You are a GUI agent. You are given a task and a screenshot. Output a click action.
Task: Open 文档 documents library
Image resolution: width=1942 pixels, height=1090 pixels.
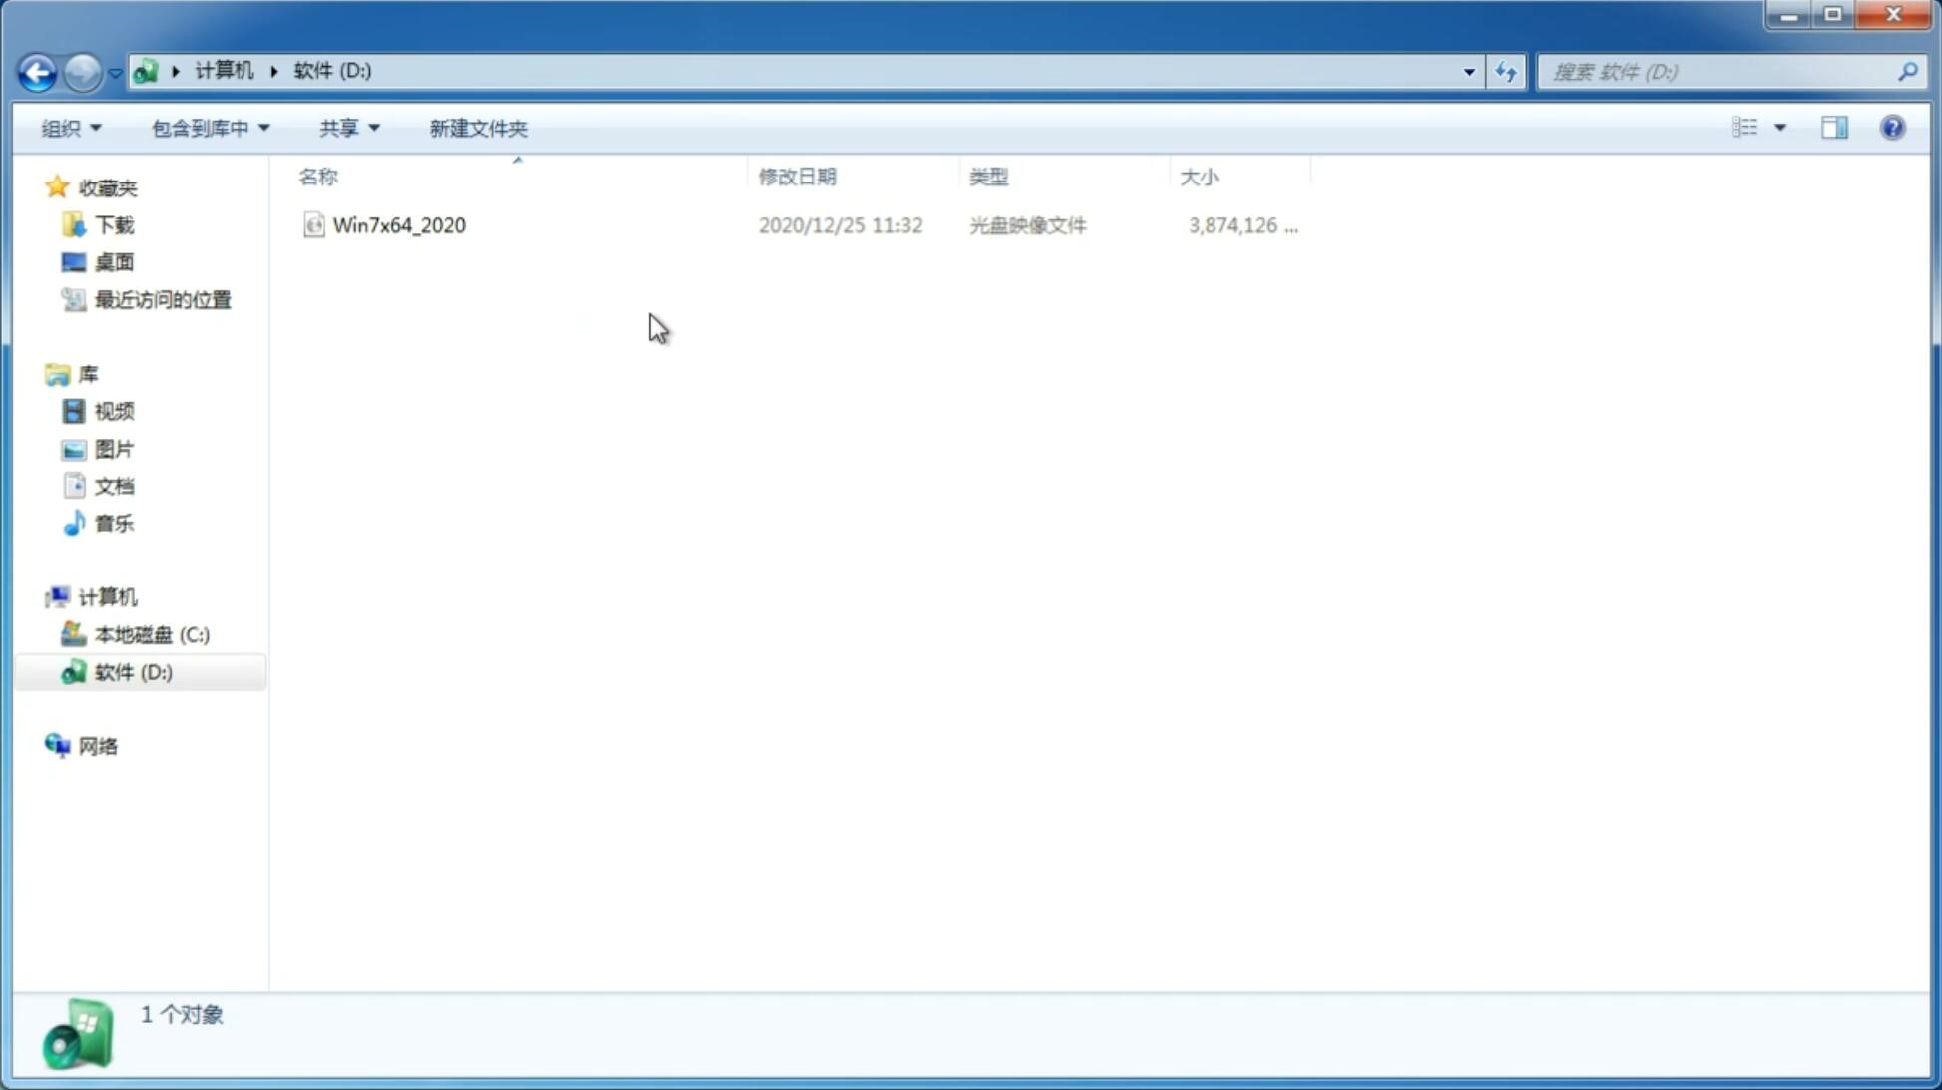114,485
